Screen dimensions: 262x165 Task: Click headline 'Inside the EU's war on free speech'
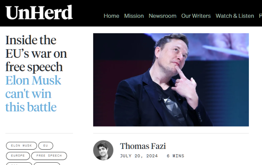36,53
